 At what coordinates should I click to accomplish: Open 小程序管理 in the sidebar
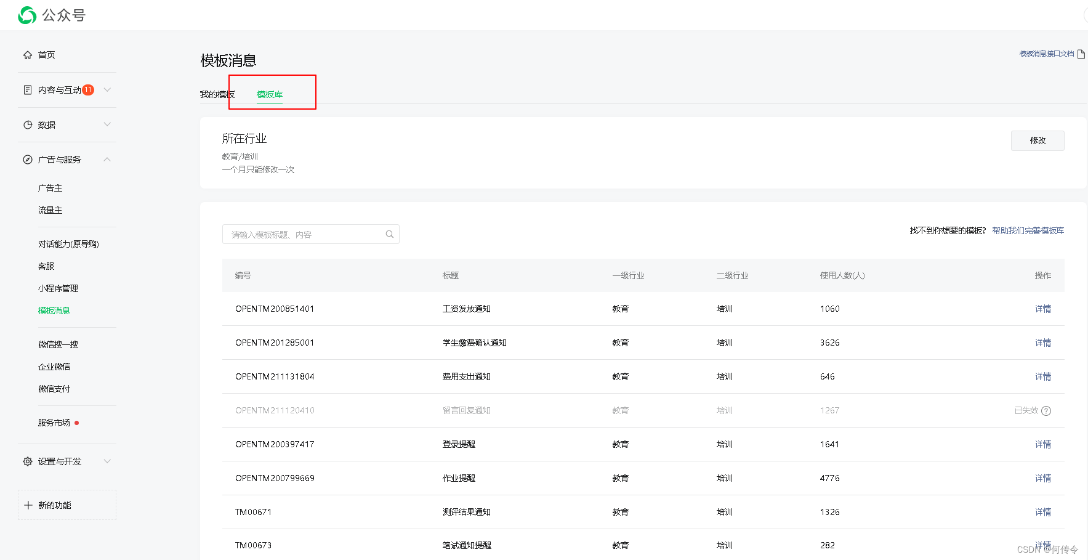click(x=58, y=288)
